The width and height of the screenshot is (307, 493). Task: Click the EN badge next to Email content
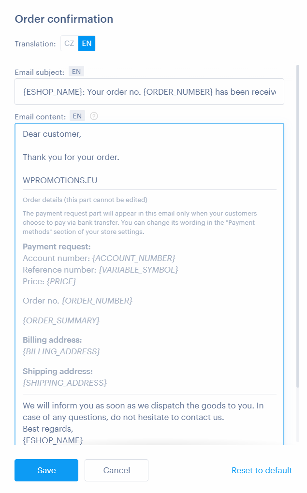pyautogui.click(x=77, y=116)
